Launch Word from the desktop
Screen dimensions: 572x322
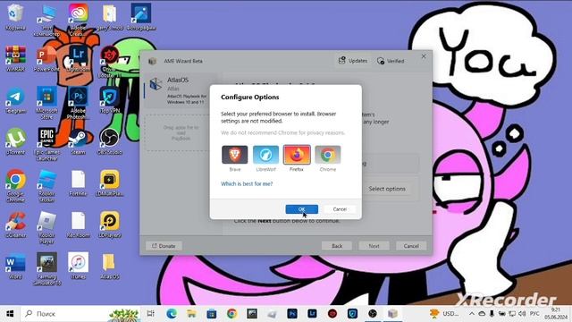[x=15, y=267]
